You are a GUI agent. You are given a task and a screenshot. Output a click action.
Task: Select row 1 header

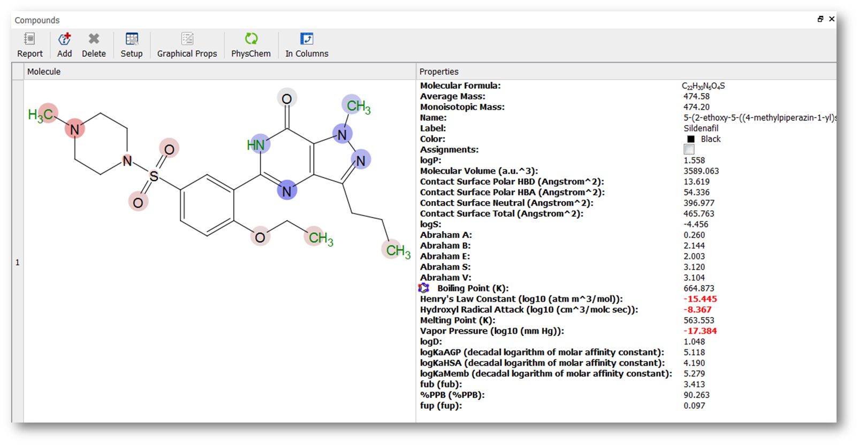coord(18,262)
